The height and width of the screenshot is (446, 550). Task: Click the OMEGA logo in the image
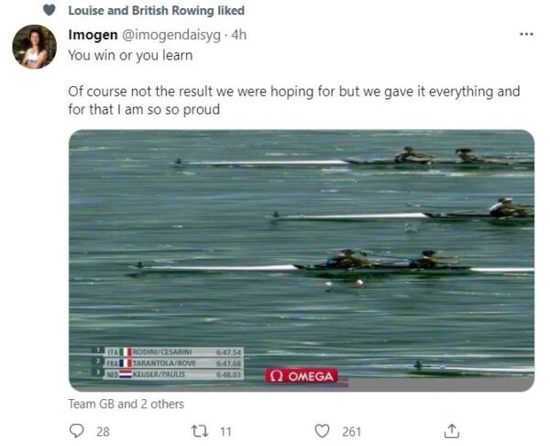click(302, 376)
